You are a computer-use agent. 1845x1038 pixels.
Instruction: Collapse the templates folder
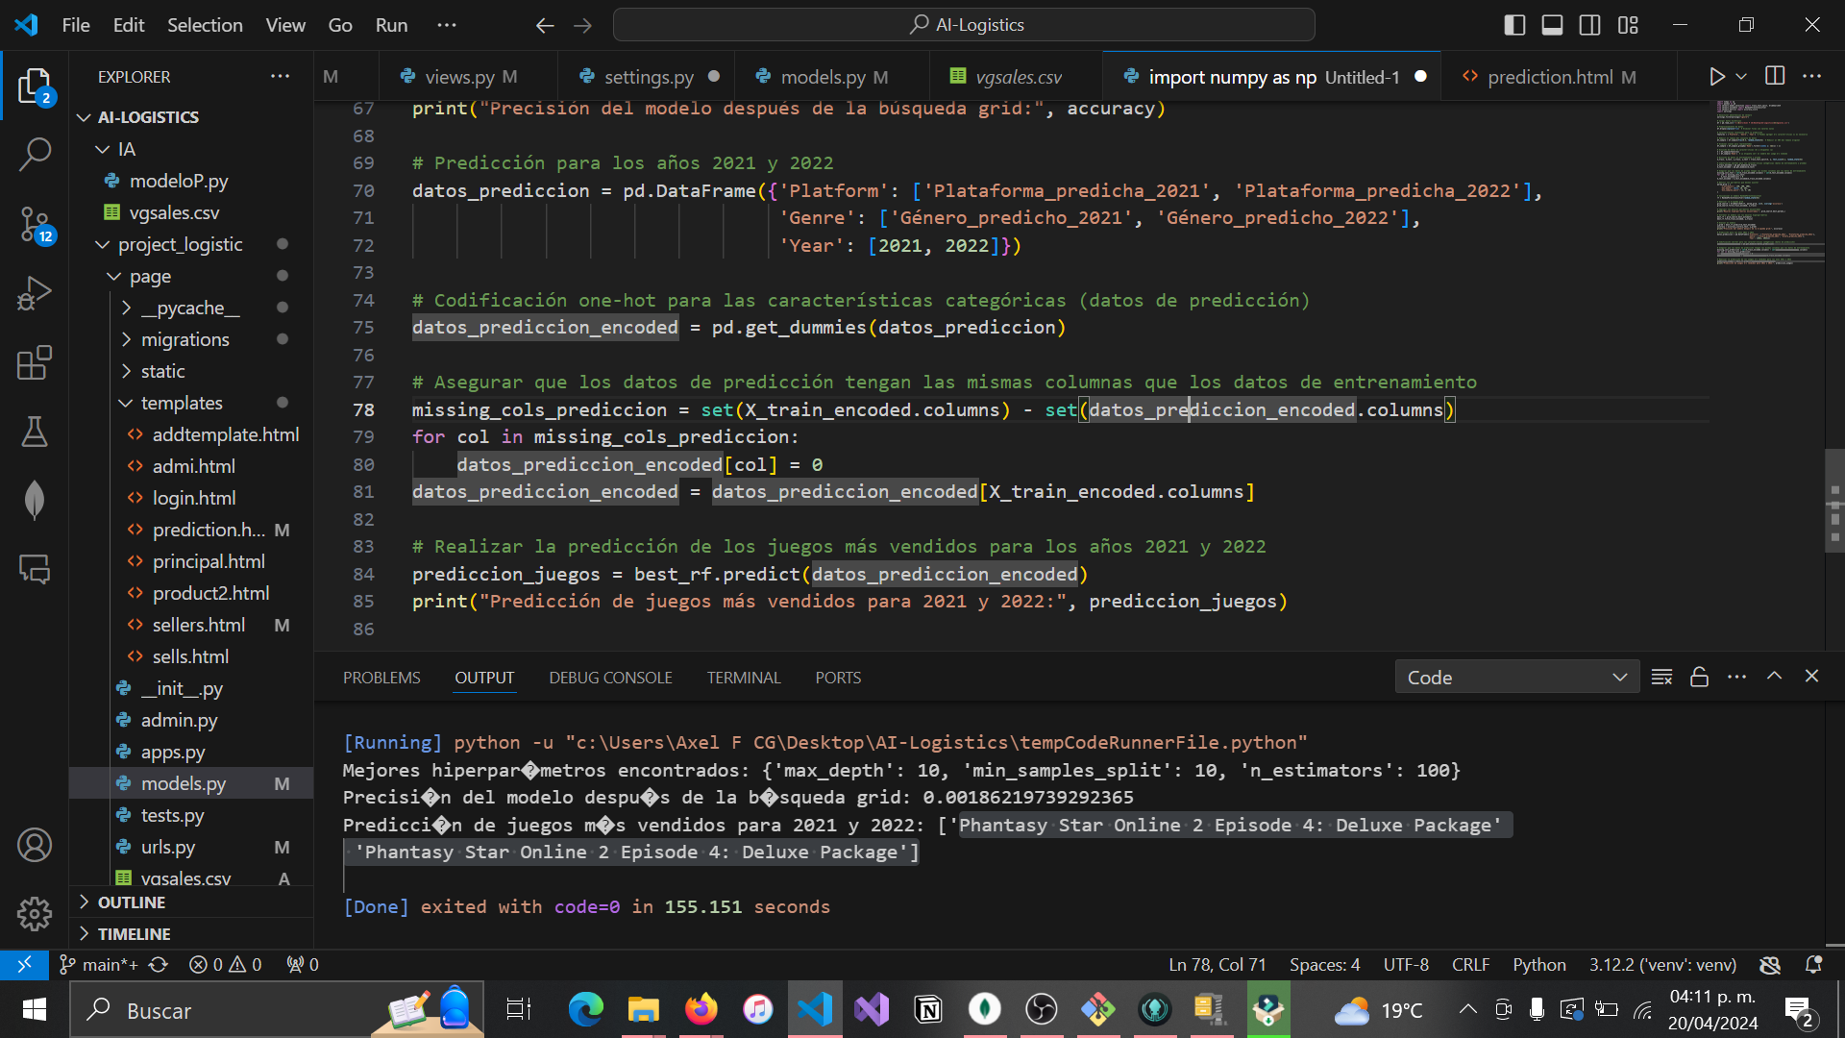pyautogui.click(x=181, y=403)
